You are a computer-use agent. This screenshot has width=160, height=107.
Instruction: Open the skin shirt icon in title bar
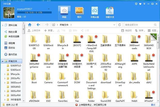140,4
